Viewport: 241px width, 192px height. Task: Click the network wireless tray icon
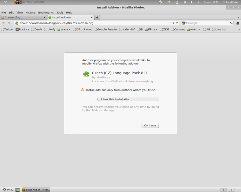click(198, 2)
